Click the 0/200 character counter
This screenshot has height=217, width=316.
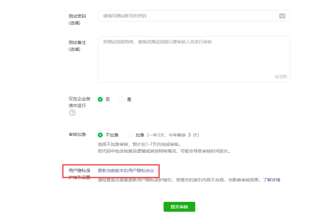tap(281, 77)
